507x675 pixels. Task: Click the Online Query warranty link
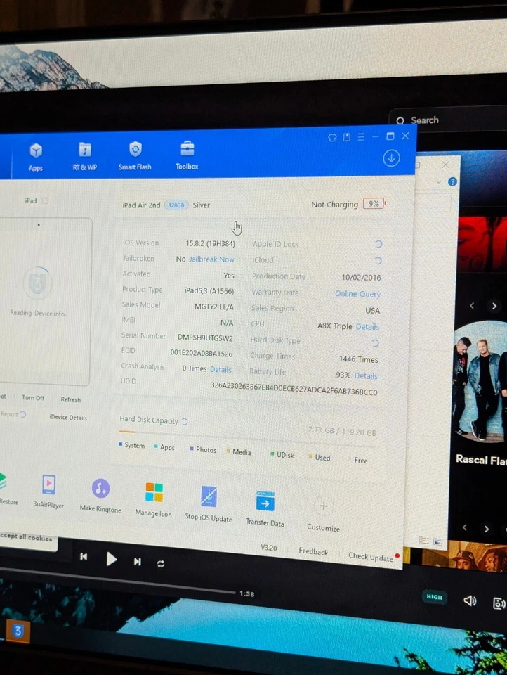click(x=358, y=294)
